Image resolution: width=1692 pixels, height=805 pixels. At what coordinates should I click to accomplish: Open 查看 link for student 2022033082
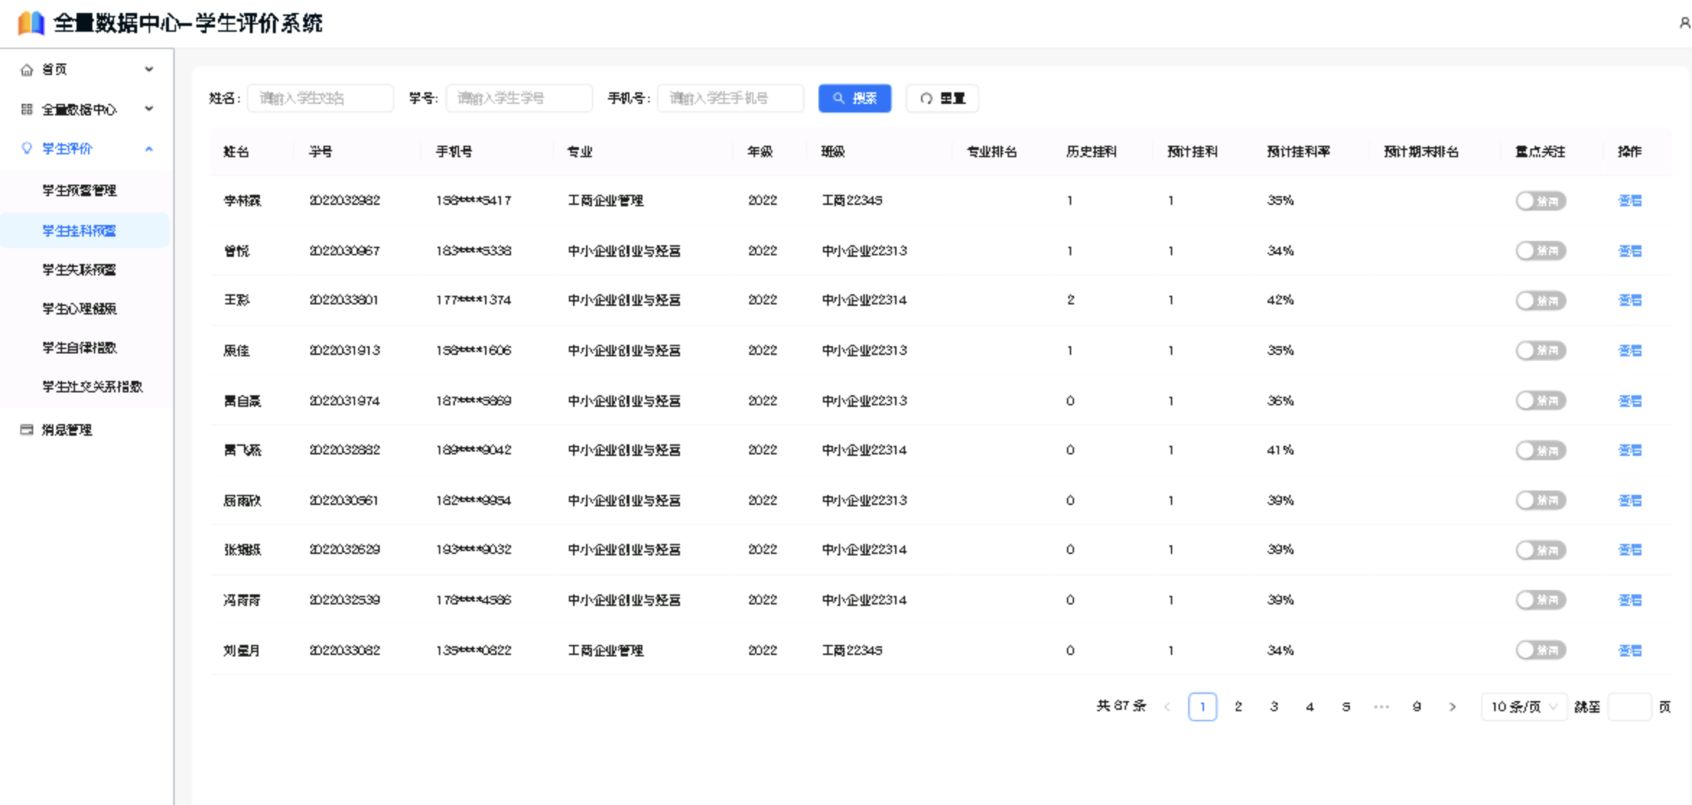coord(1630,650)
